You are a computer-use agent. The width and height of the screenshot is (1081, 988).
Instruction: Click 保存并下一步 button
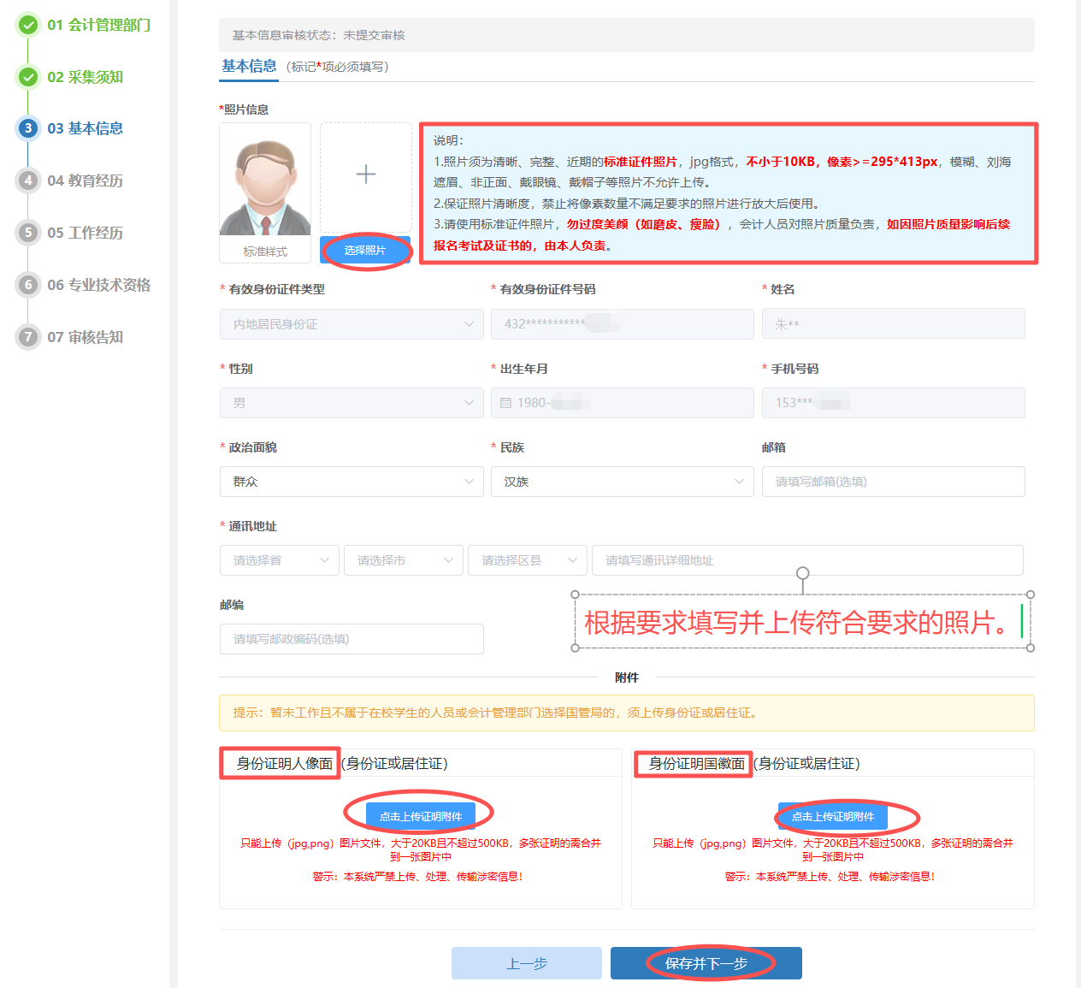pos(706,963)
